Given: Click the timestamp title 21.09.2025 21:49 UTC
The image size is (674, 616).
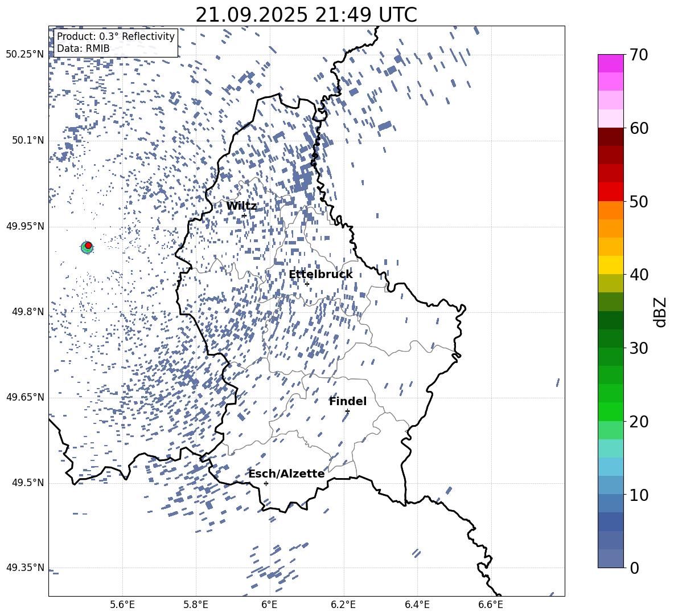Looking at the screenshot, I should click(x=306, y=15).
